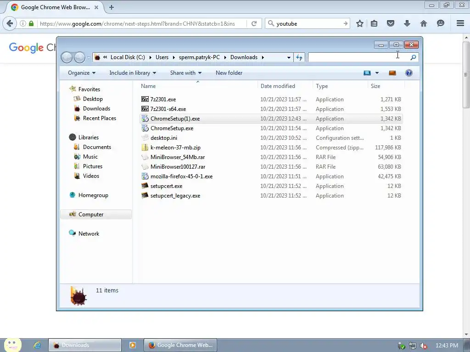Screen dimensions: 470x352
Task: Click the Firefox back navigation arrow
Action: pyautogui.click(x=10, y=23)
